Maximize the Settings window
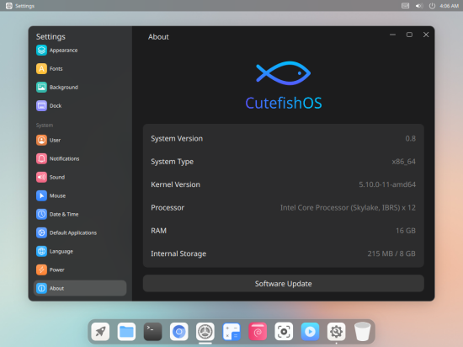 pyautogui.click(x=409, y=35)
